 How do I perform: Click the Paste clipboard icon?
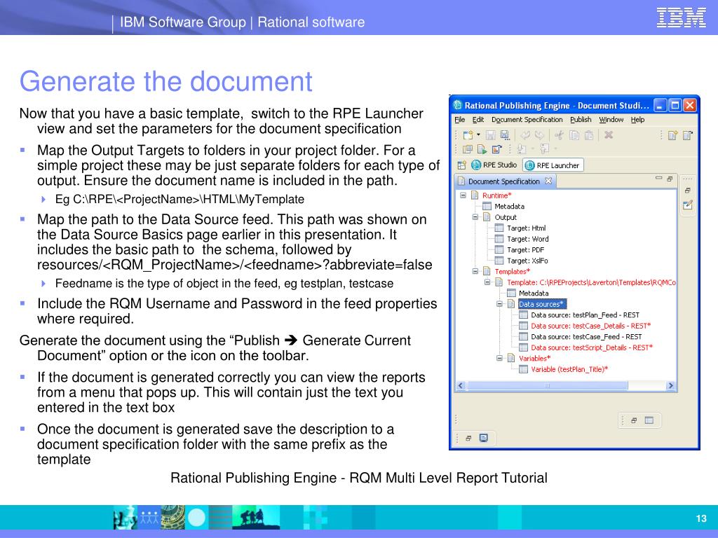coord(589,135)
